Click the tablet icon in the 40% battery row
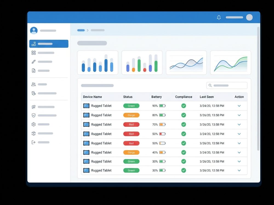This screenshot has width=274, height=205. (x=86, y=153)
